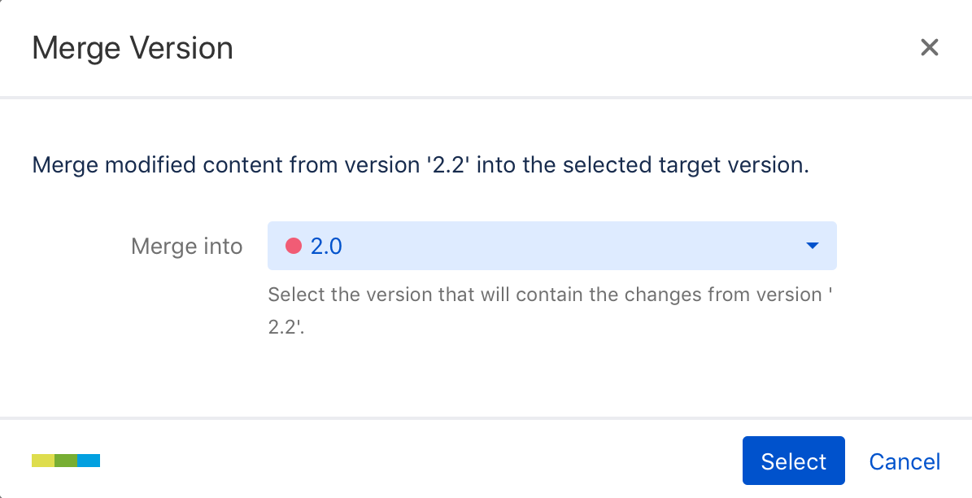Click the yellow segment of the footer logo

pyautogui.click(x=43, y=461)
